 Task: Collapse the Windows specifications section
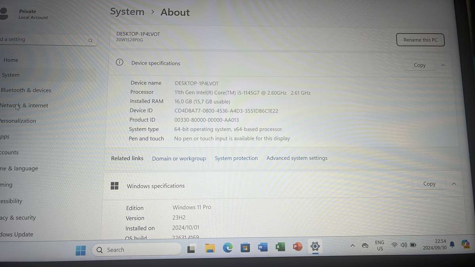click(x=454, y=184)
